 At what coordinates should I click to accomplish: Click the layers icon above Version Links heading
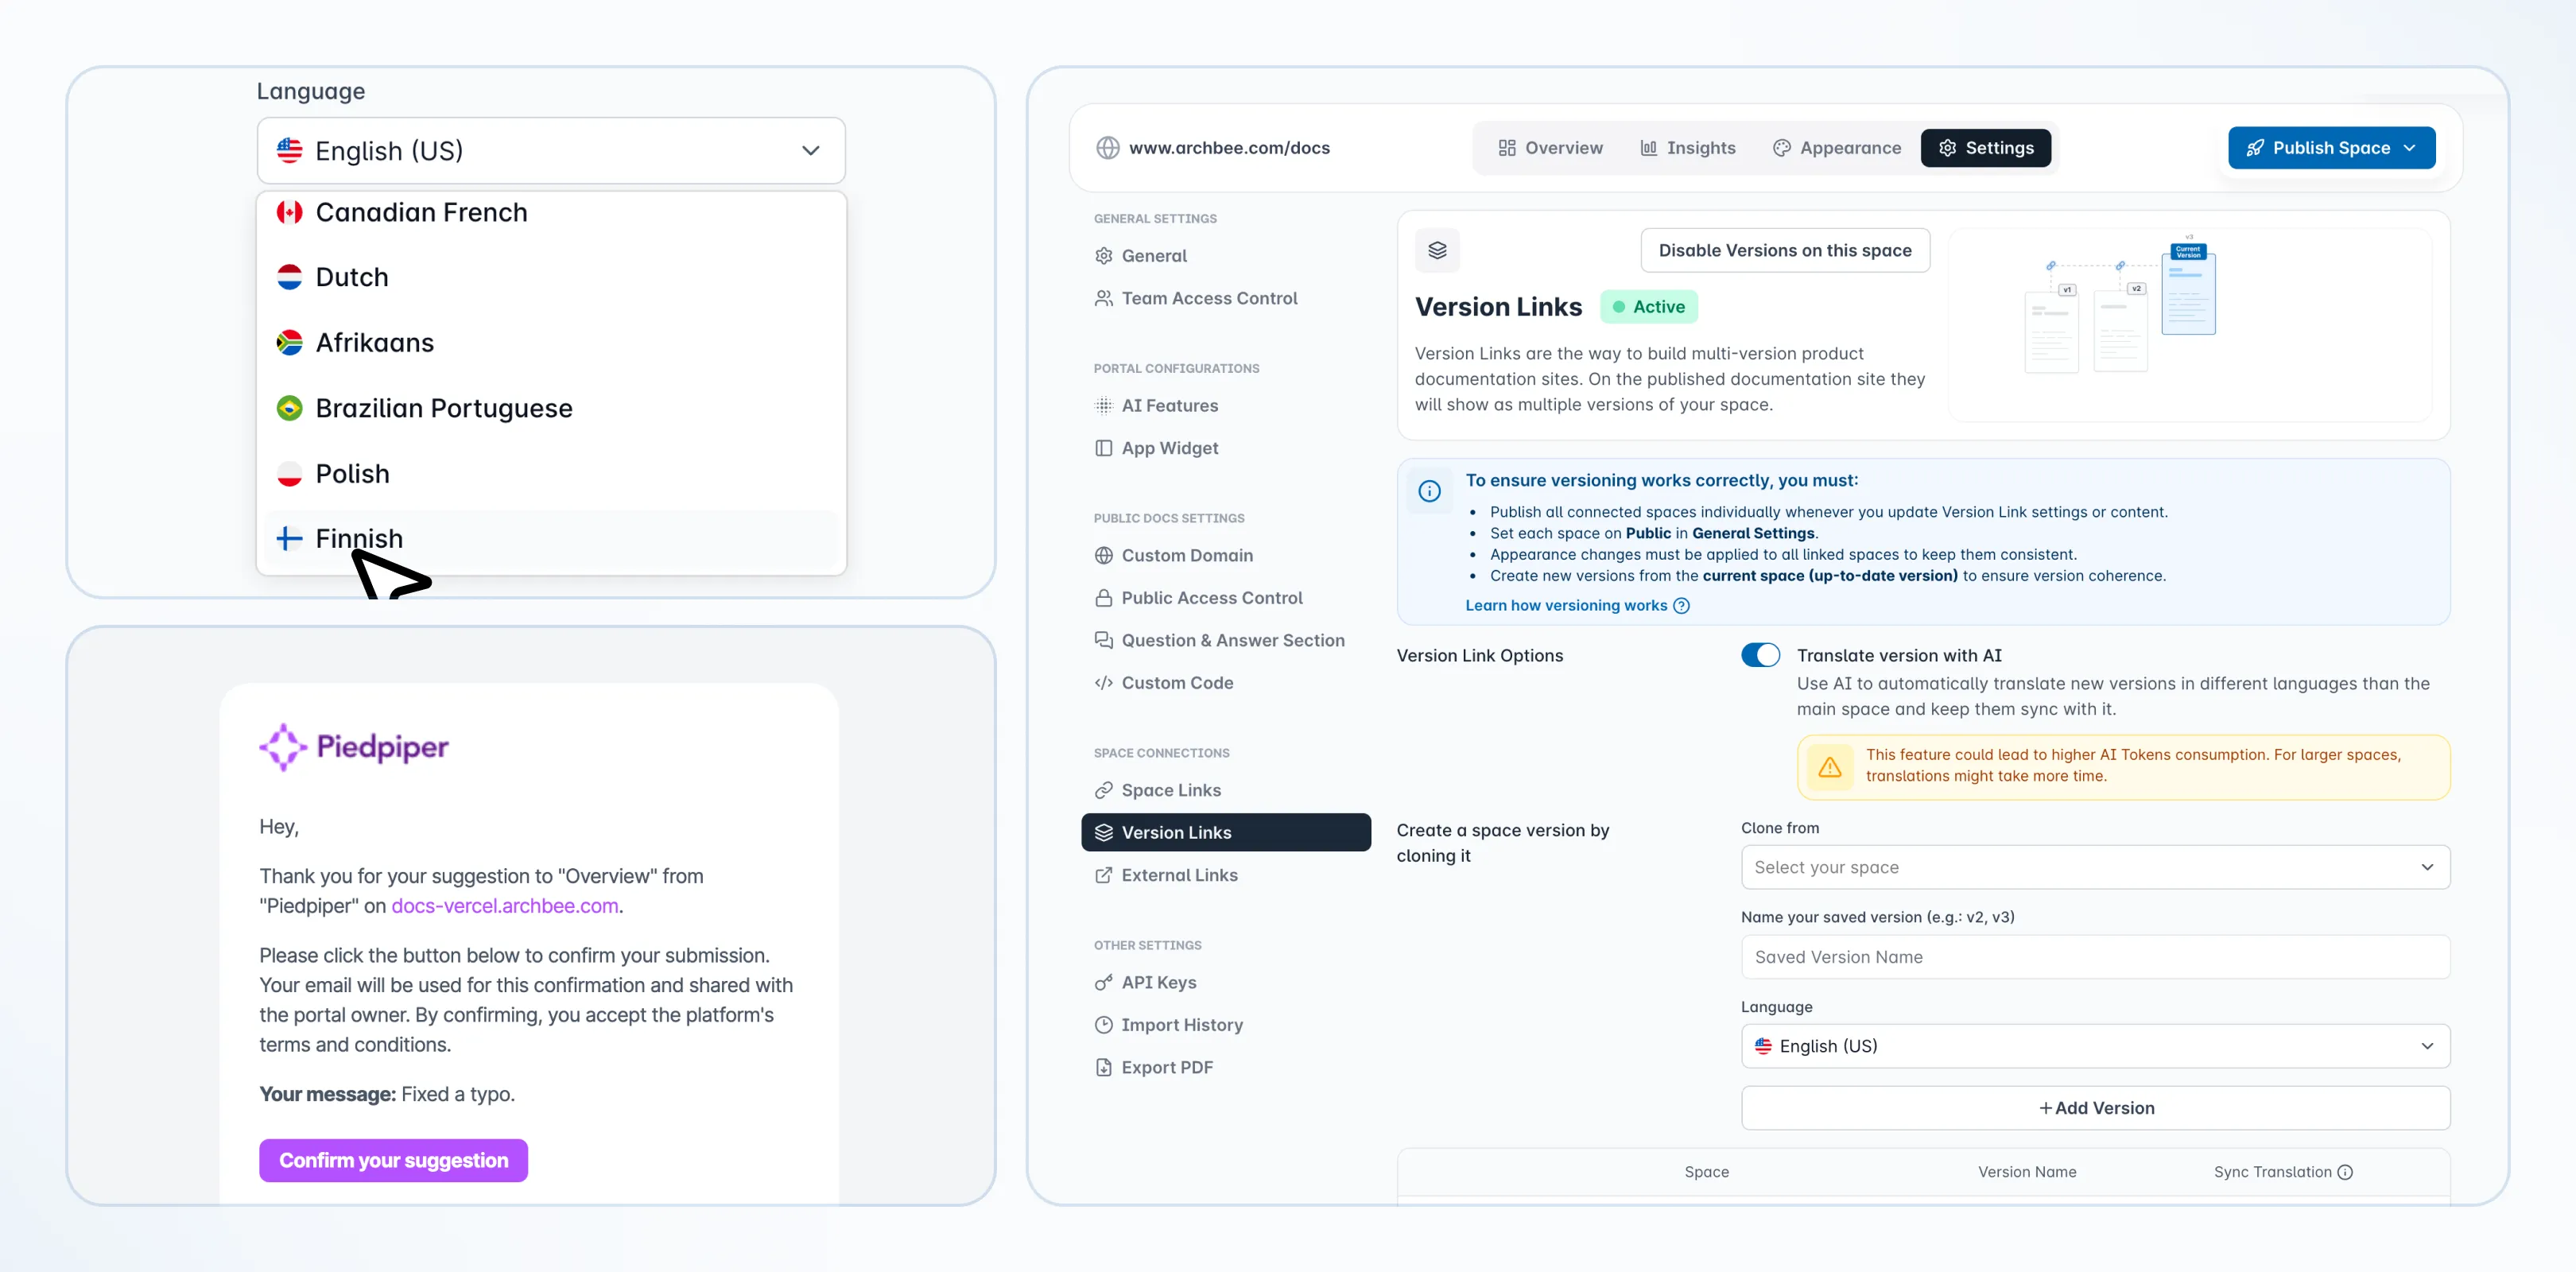(x=1437, y=250)
